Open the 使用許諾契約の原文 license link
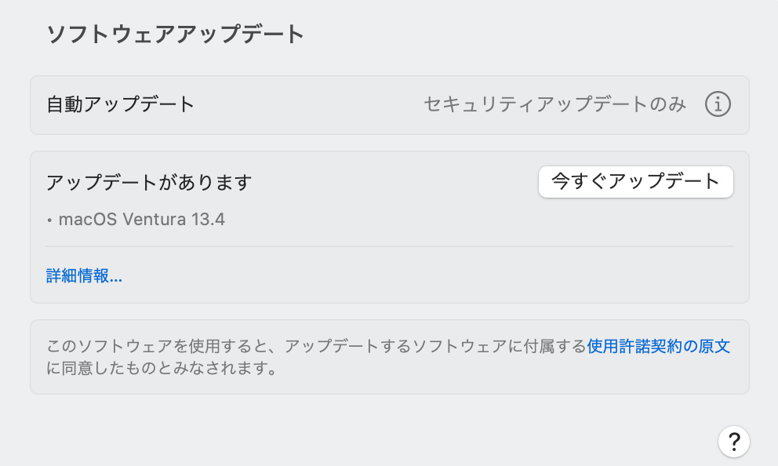Image resolution: width=778 pixels, height=466 pixels. (659, 346)
